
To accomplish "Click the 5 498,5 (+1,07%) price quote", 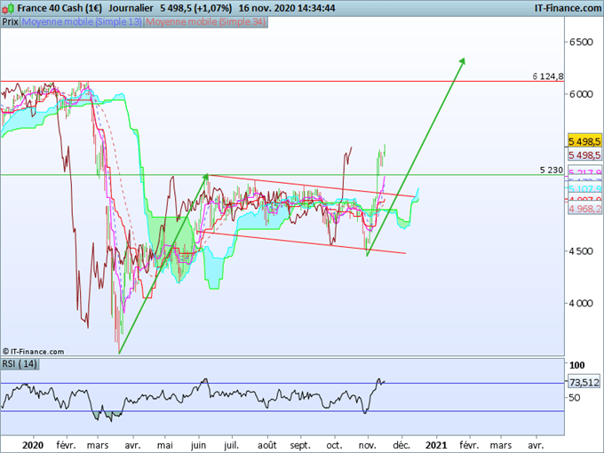I will pos(195,8).
